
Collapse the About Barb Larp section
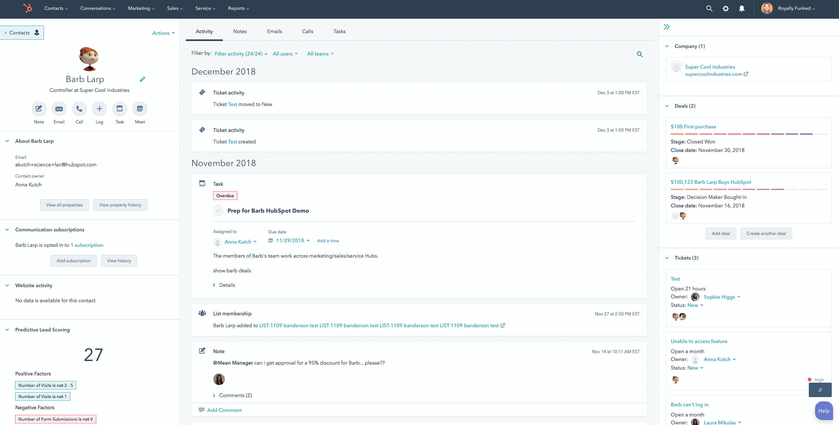pyautogui.click(x=7, y=141)
